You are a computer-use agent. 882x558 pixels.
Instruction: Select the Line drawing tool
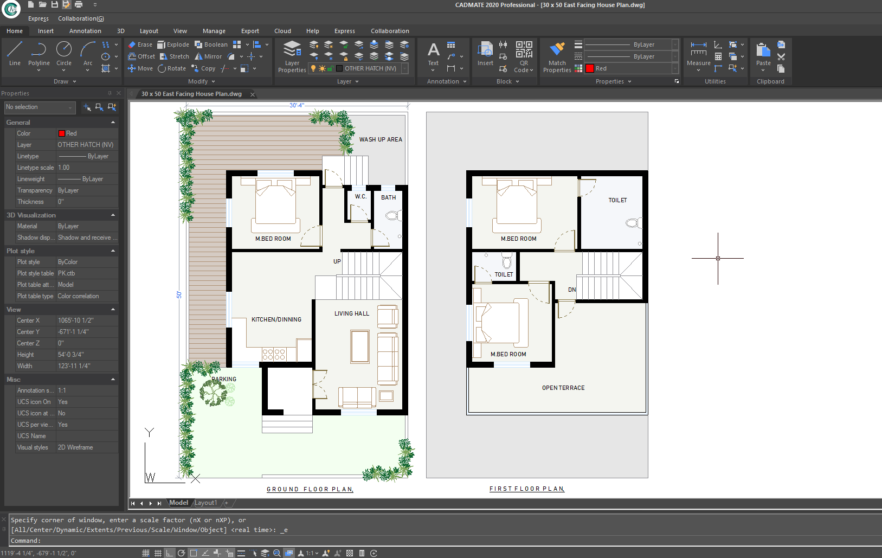(x=15, y=54)
